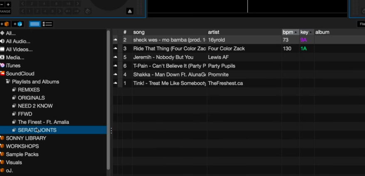The image size is (365, 176).
Task: Click artist cell '16yrold'
Action: (217, 40)
